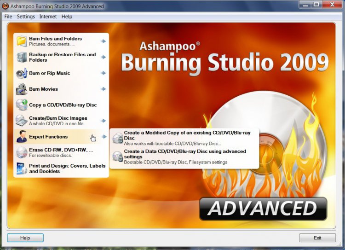Expand the Create/Burn Disc Images arrow
This screenshot has width=345, height=250.
tap(103, 121)
